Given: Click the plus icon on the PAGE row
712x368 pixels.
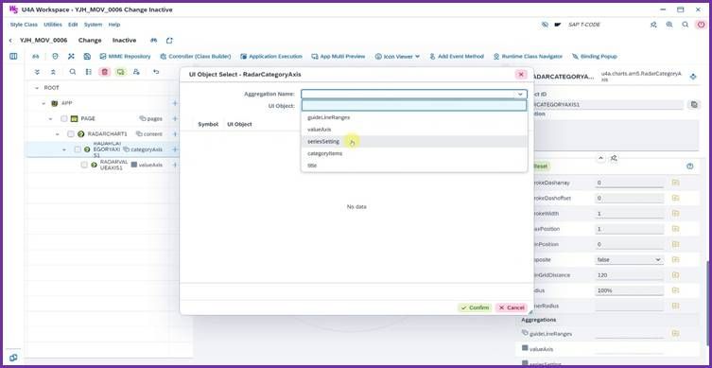Looking at the screenshot, I should point(175,118).
